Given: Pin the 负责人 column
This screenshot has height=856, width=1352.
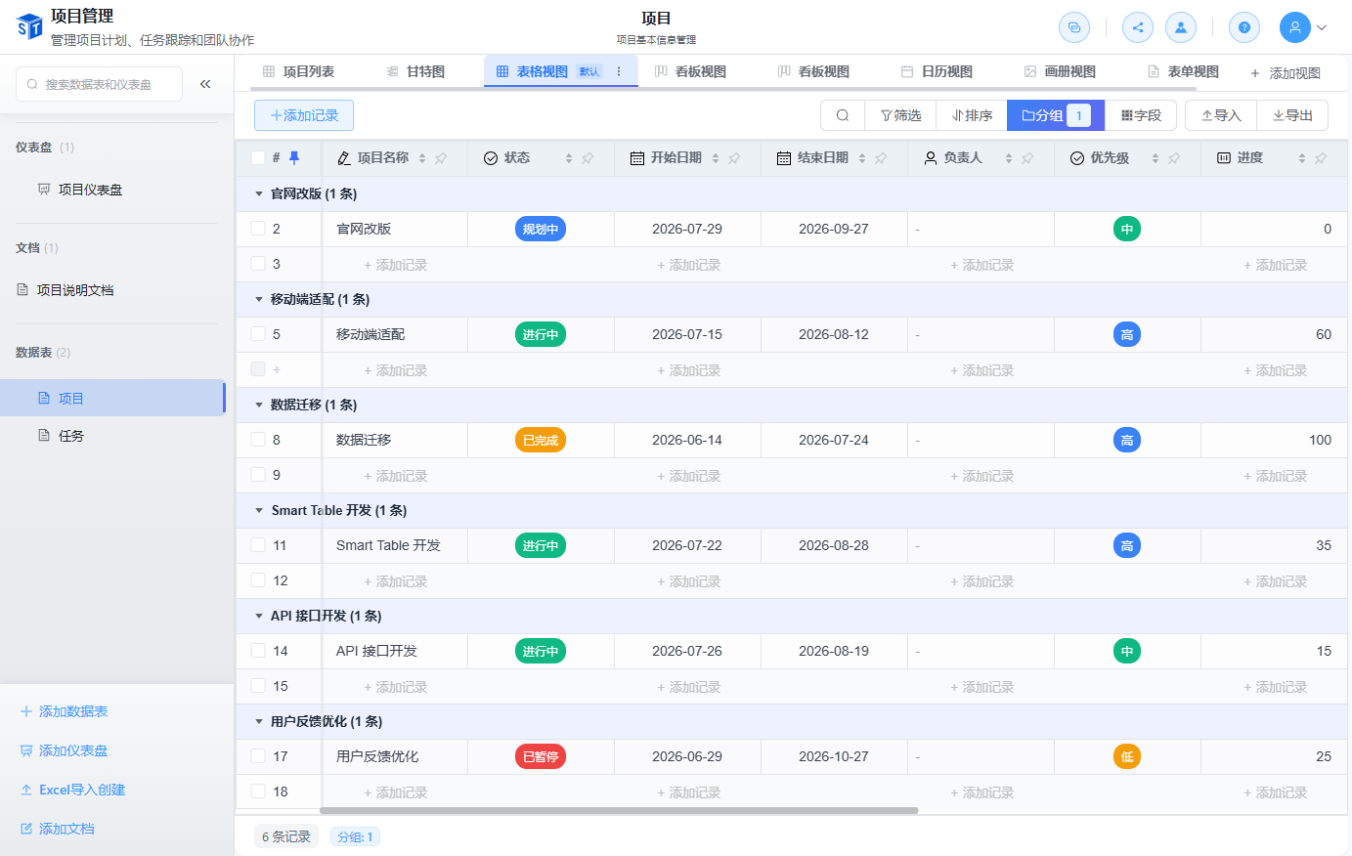Looking at the screenshot, I should coord(1027,158).
